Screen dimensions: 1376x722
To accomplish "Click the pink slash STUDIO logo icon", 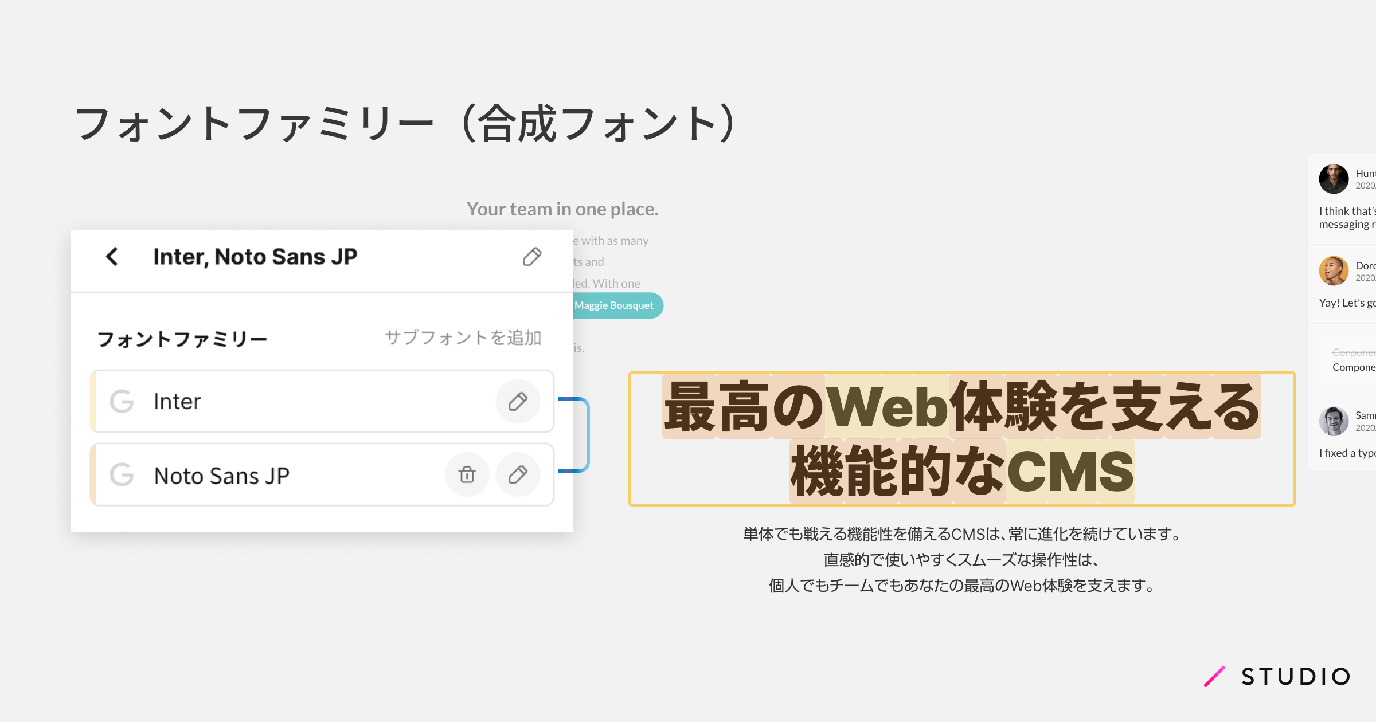I will [1214, 676].
